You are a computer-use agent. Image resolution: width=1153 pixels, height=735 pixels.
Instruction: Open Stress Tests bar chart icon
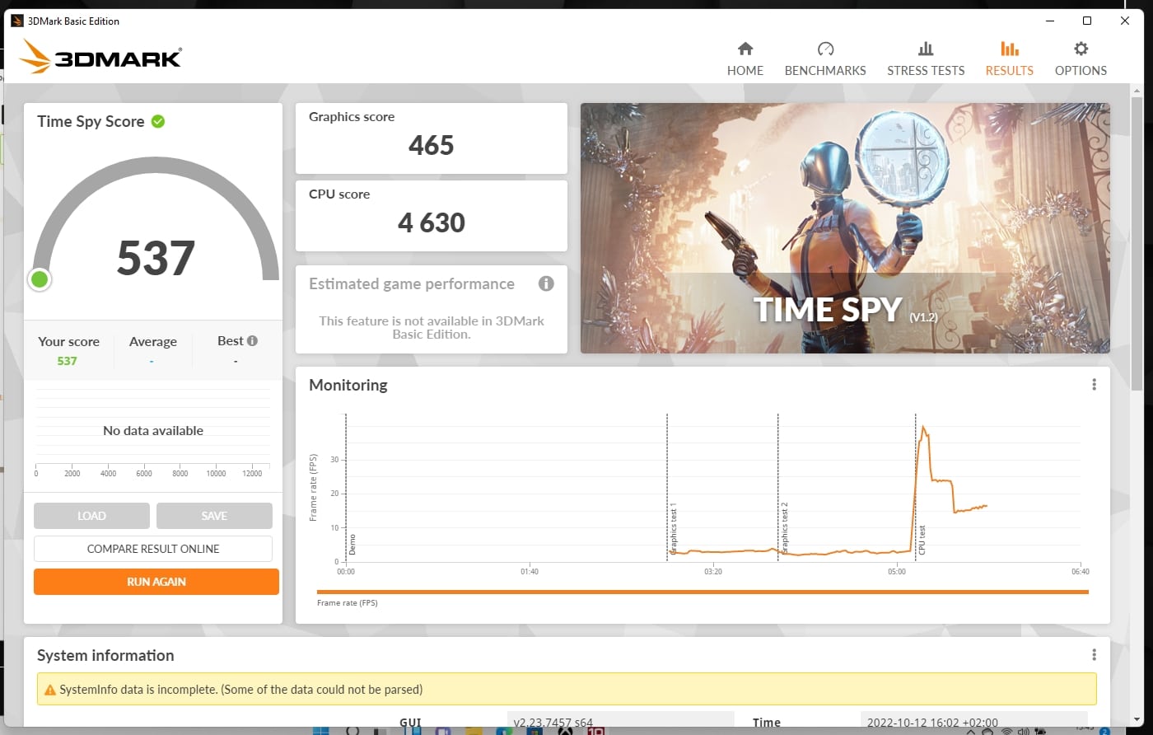pyautogui.click(x=926, y=49)
